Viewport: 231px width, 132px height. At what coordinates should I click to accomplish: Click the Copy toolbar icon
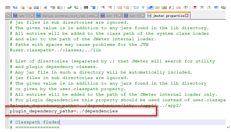pyautogui.click(x=53, y=7)
